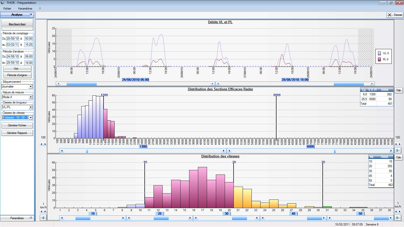Open the Fichier menu
The height and width of the screenshot is (227, 404).
pyautogui.click(x=7, y=9)
